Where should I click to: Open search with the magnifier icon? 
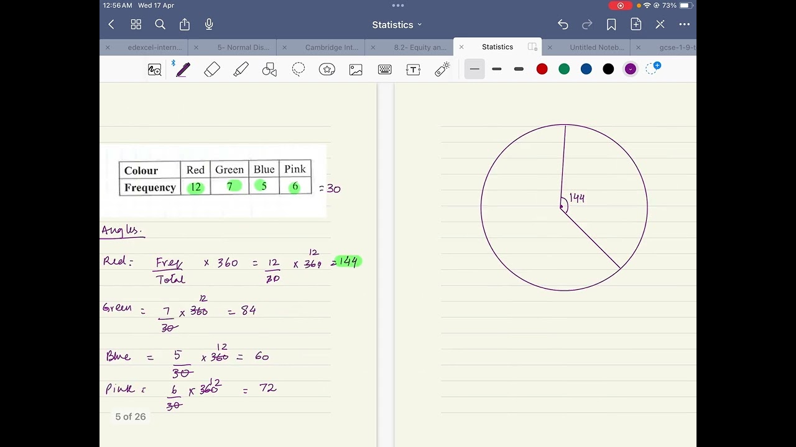point(160,25)
